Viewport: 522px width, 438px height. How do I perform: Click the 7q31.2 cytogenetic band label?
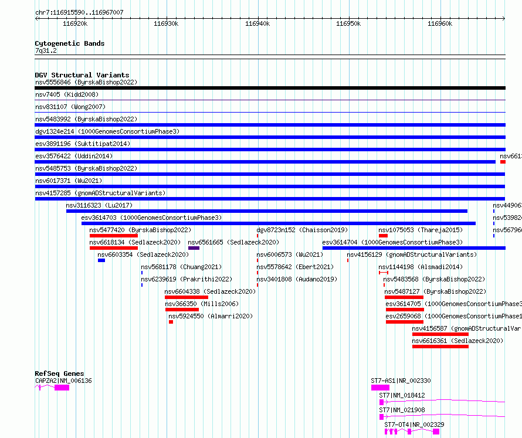click(46, 50)
